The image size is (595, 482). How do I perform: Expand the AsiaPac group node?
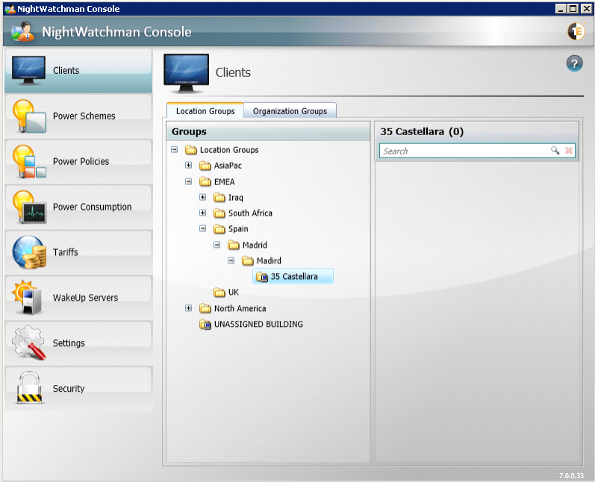click(189, 166)
